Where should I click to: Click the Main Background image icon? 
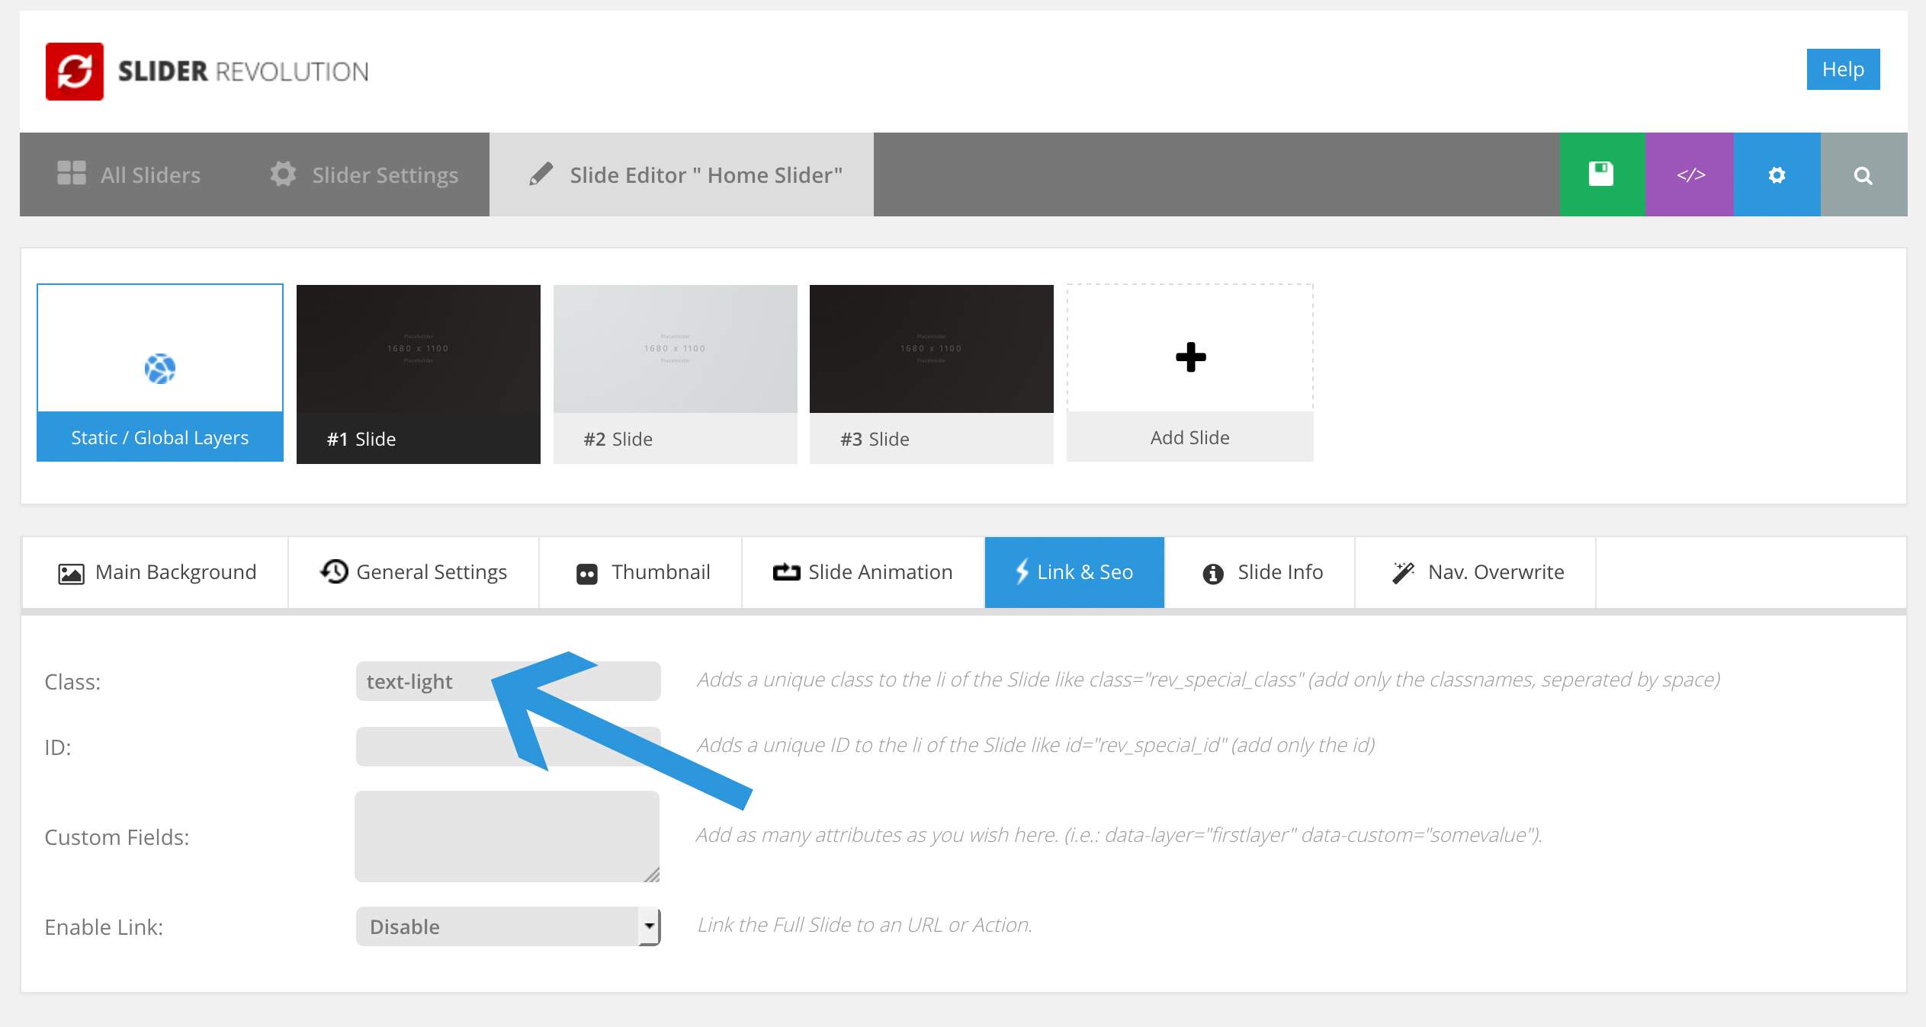coord(71,573)
